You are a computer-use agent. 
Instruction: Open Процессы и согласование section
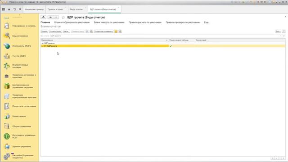click(x=20, y=106)
